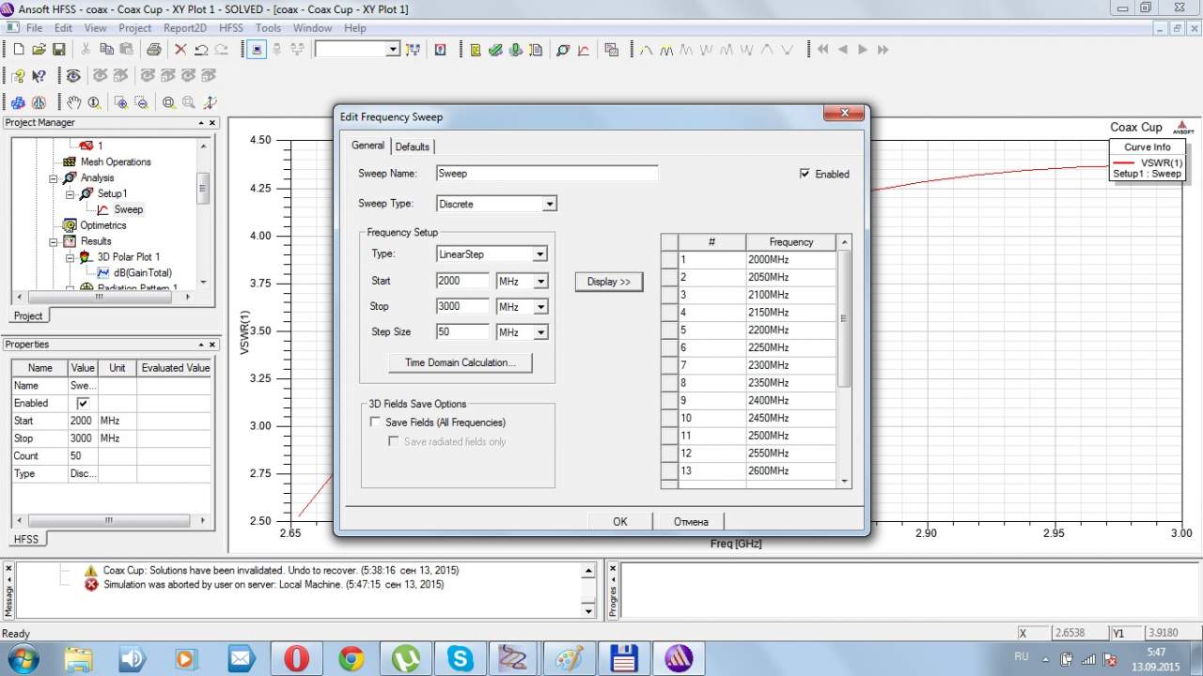Click the Undo toolbar icon
Viewport: 1203px width, 676px height.
point(201,50)
